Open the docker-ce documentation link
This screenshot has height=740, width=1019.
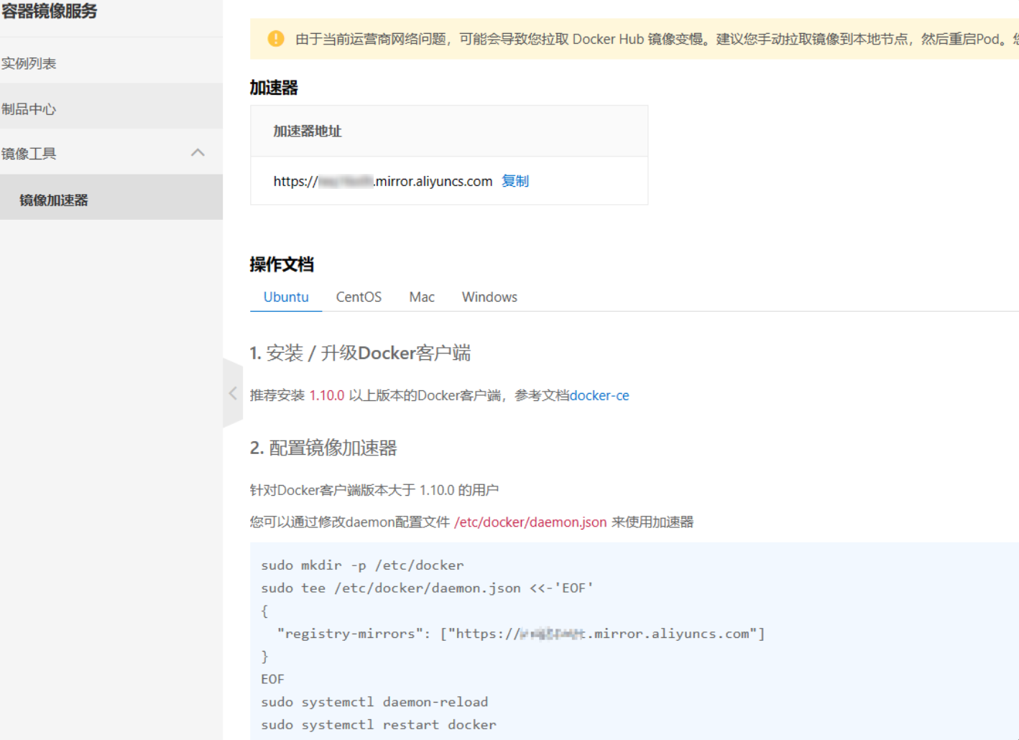(x=599, y=395)
